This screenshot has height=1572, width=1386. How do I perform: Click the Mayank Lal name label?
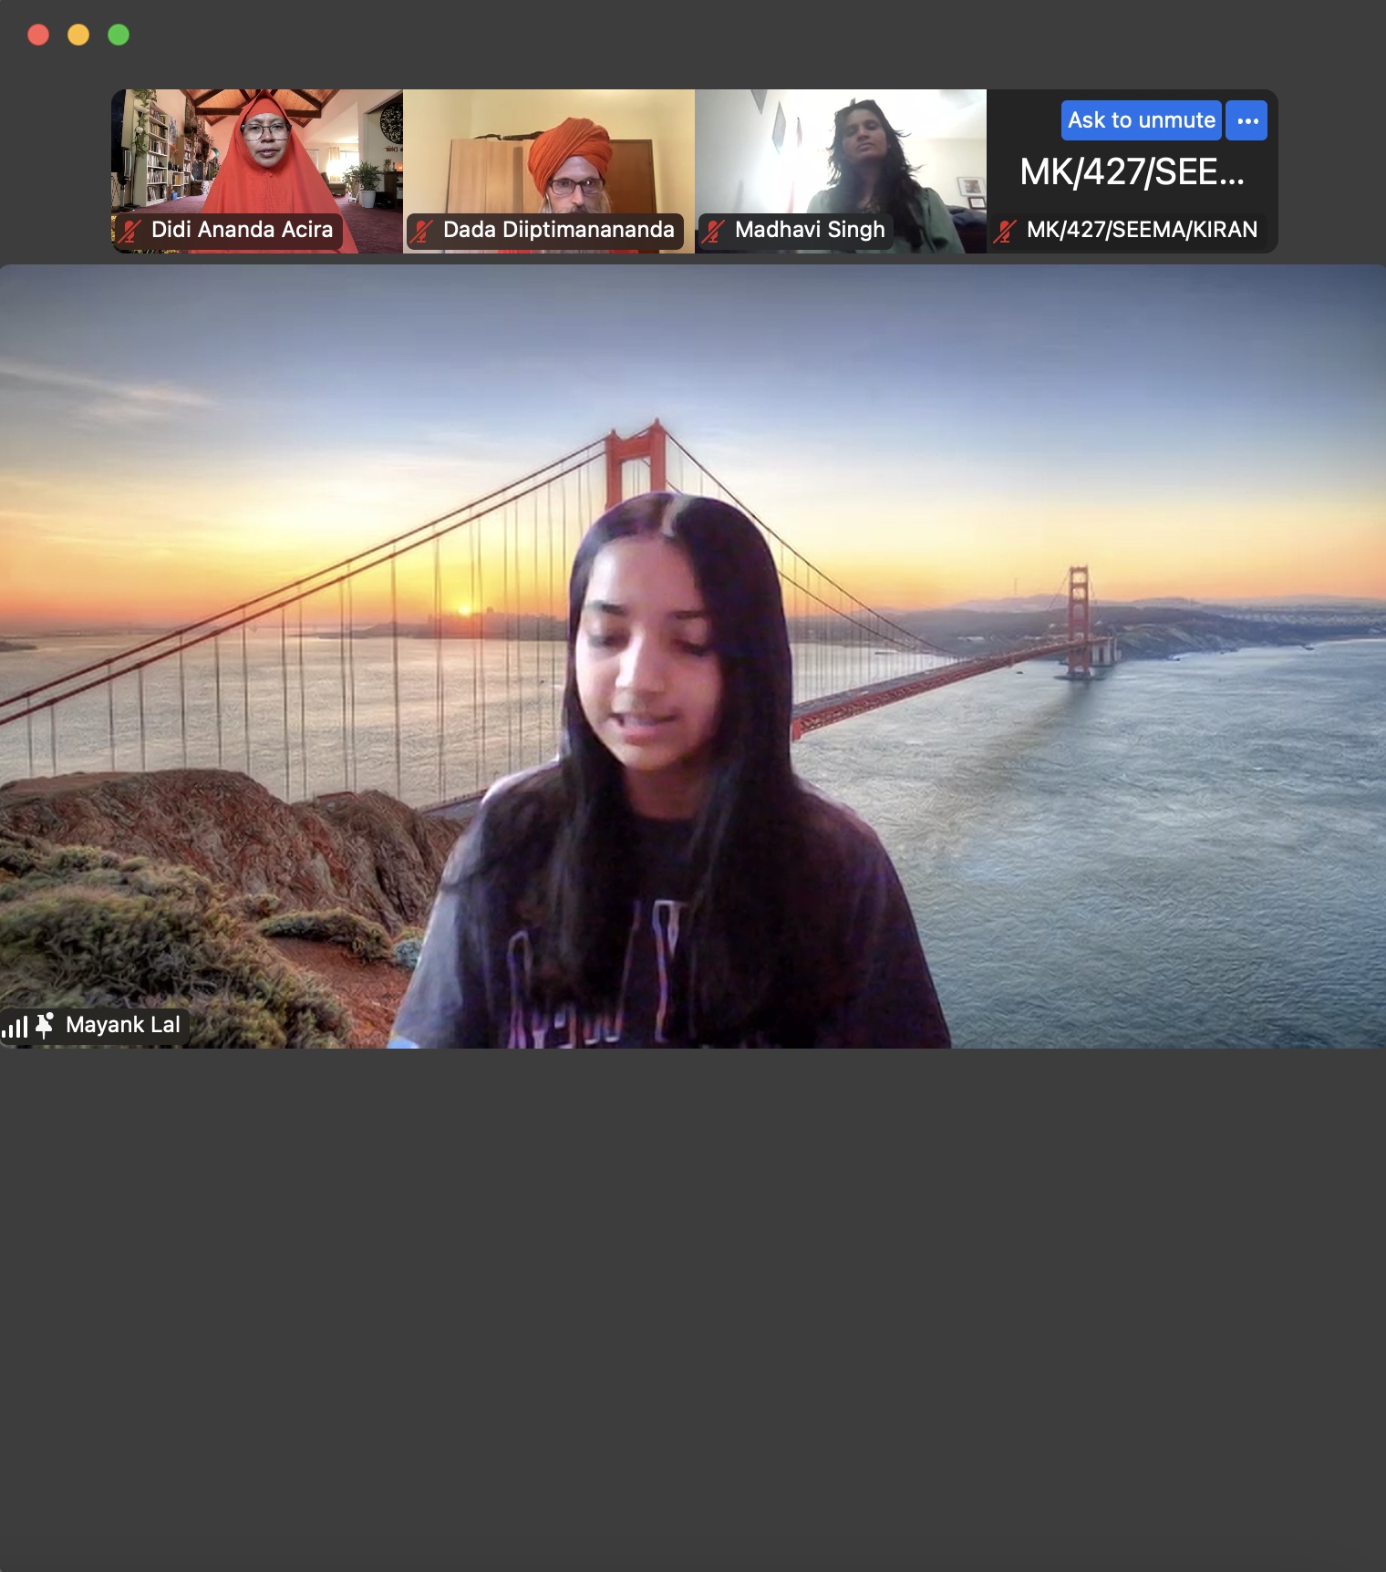coord(123,1026)
